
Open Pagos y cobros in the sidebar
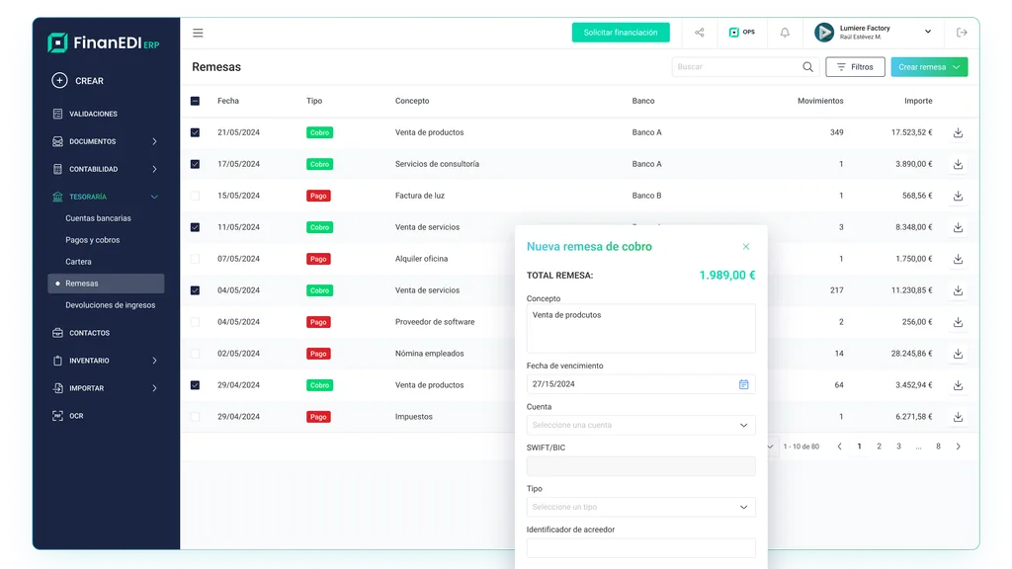92,240
